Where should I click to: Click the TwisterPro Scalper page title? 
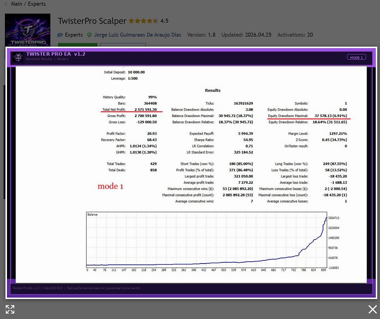(92, 21)
